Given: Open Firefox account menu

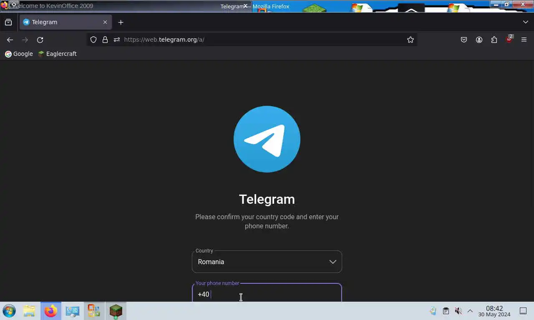Looking at the screenshot, I should point(479,40).
